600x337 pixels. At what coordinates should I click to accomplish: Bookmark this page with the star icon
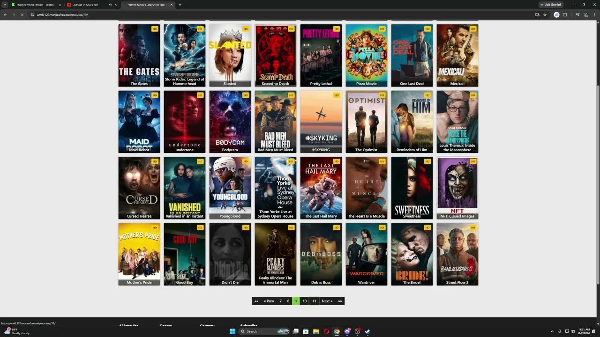(x=545, y=15)
